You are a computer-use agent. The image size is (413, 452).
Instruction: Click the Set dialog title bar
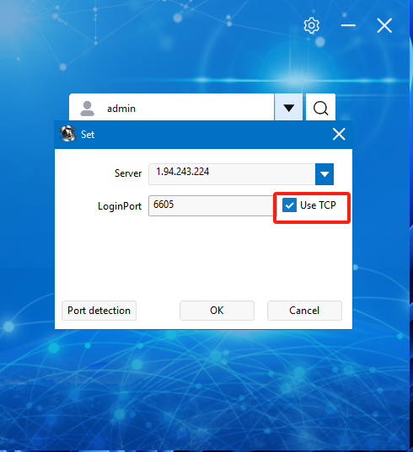tap(203, 135)
